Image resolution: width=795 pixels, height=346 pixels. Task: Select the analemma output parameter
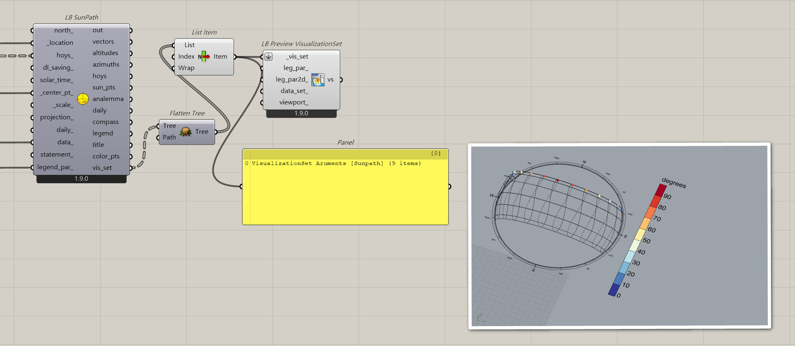(x=108, y=99)
